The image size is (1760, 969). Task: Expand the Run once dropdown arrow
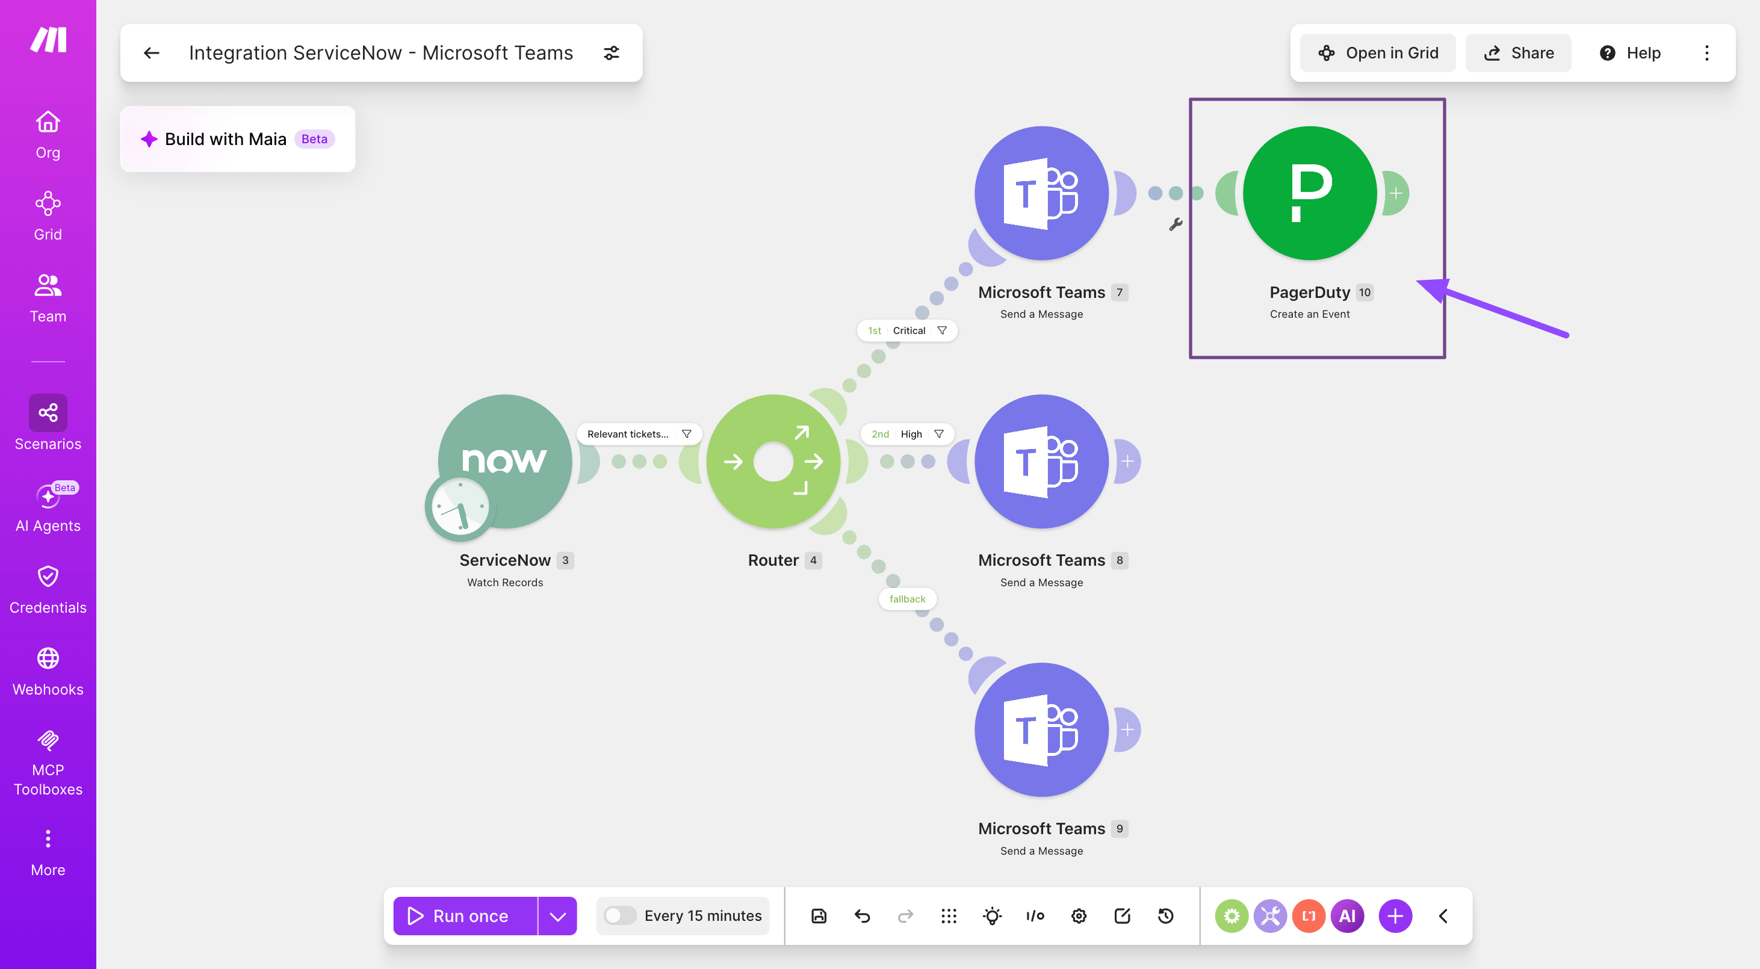click(558, 915)
